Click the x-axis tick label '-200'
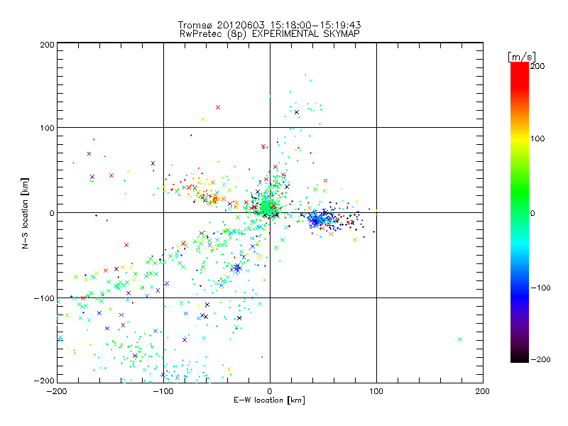The height and width of the screenshot is (426, 568). [57, 391]
